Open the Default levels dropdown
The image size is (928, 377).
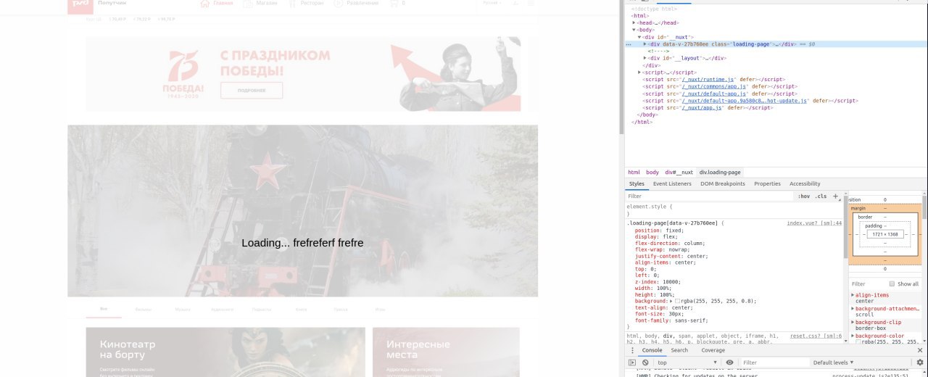pos(833,362)
